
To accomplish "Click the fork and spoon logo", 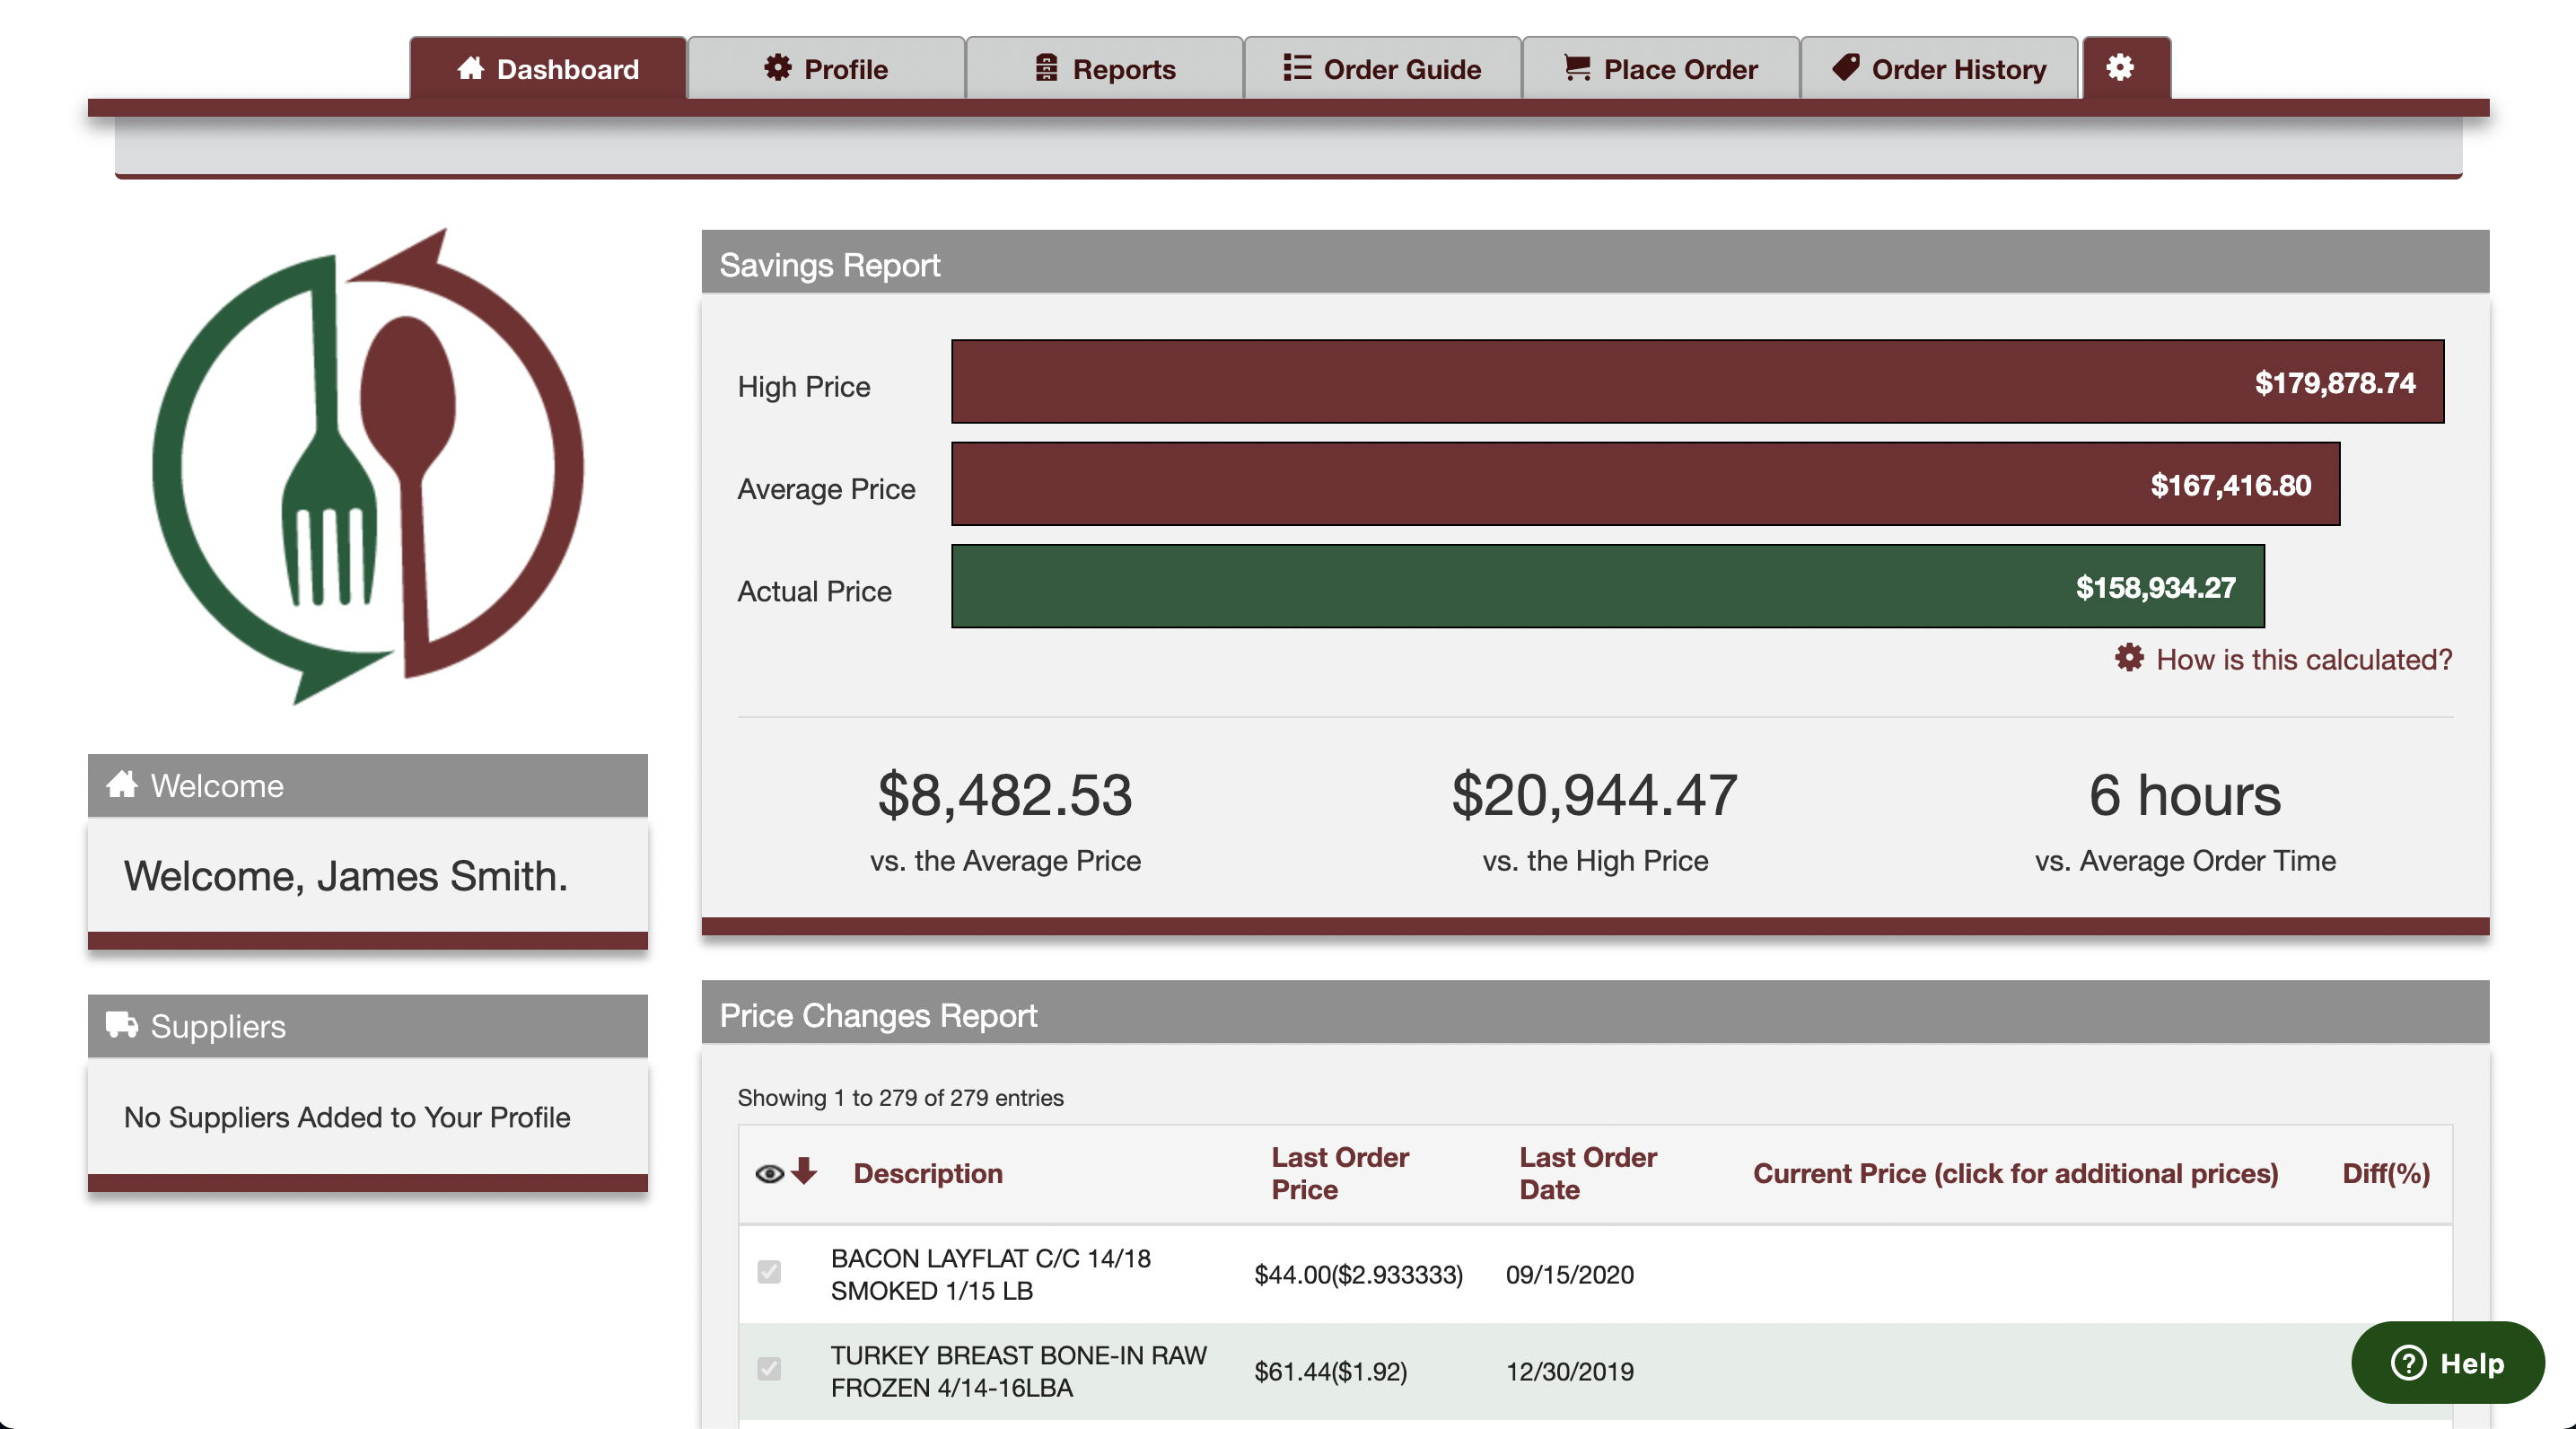I will point(368,466).
